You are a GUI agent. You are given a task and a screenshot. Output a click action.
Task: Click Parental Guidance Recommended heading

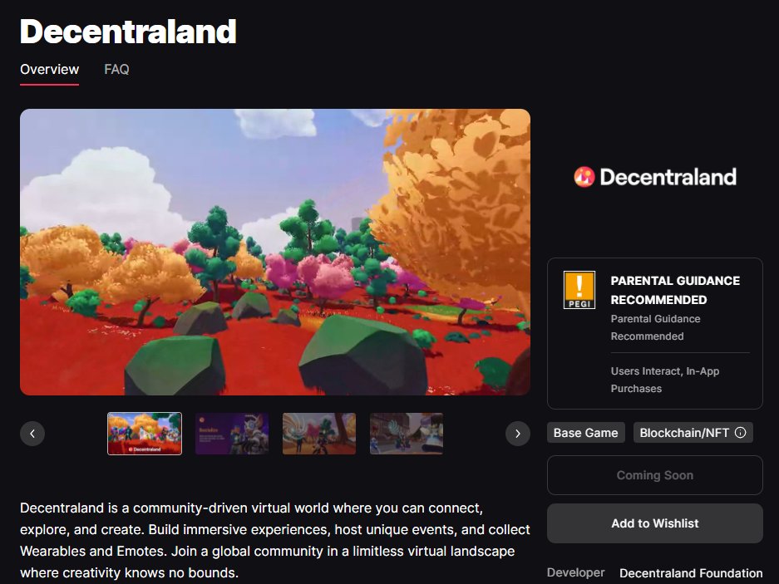675,290
